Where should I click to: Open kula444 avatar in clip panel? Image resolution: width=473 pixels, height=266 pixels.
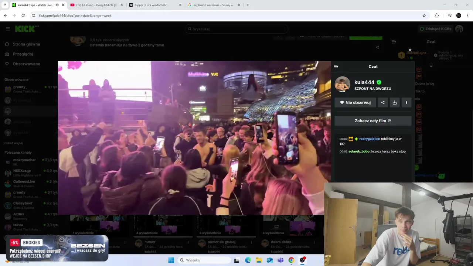tap(342, 85)
